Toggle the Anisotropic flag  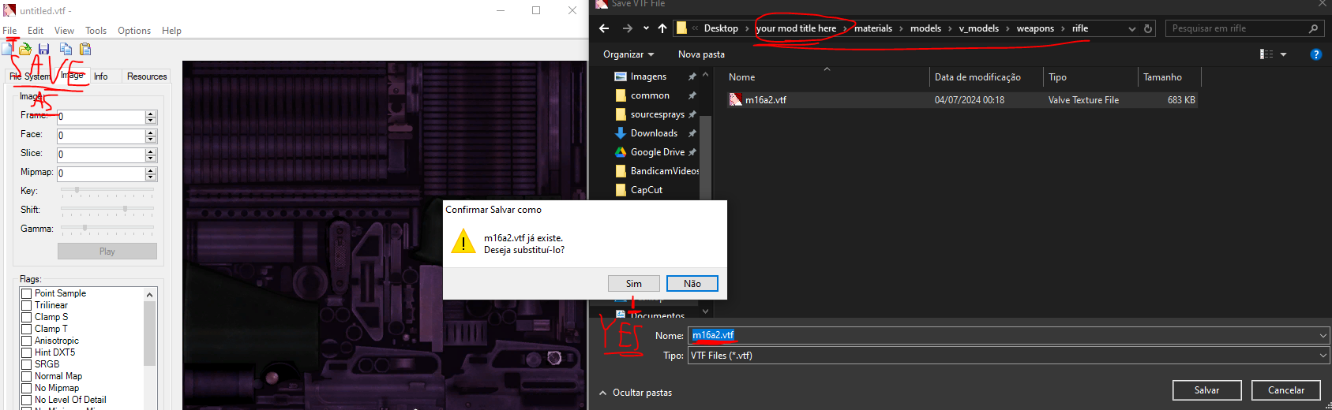pos(26,341)
